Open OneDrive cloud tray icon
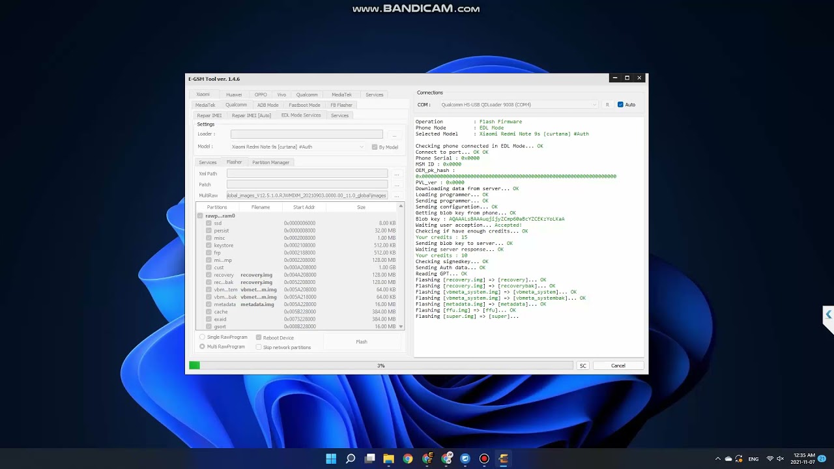Viewport: 834px width, 469px height. [728, 459]
